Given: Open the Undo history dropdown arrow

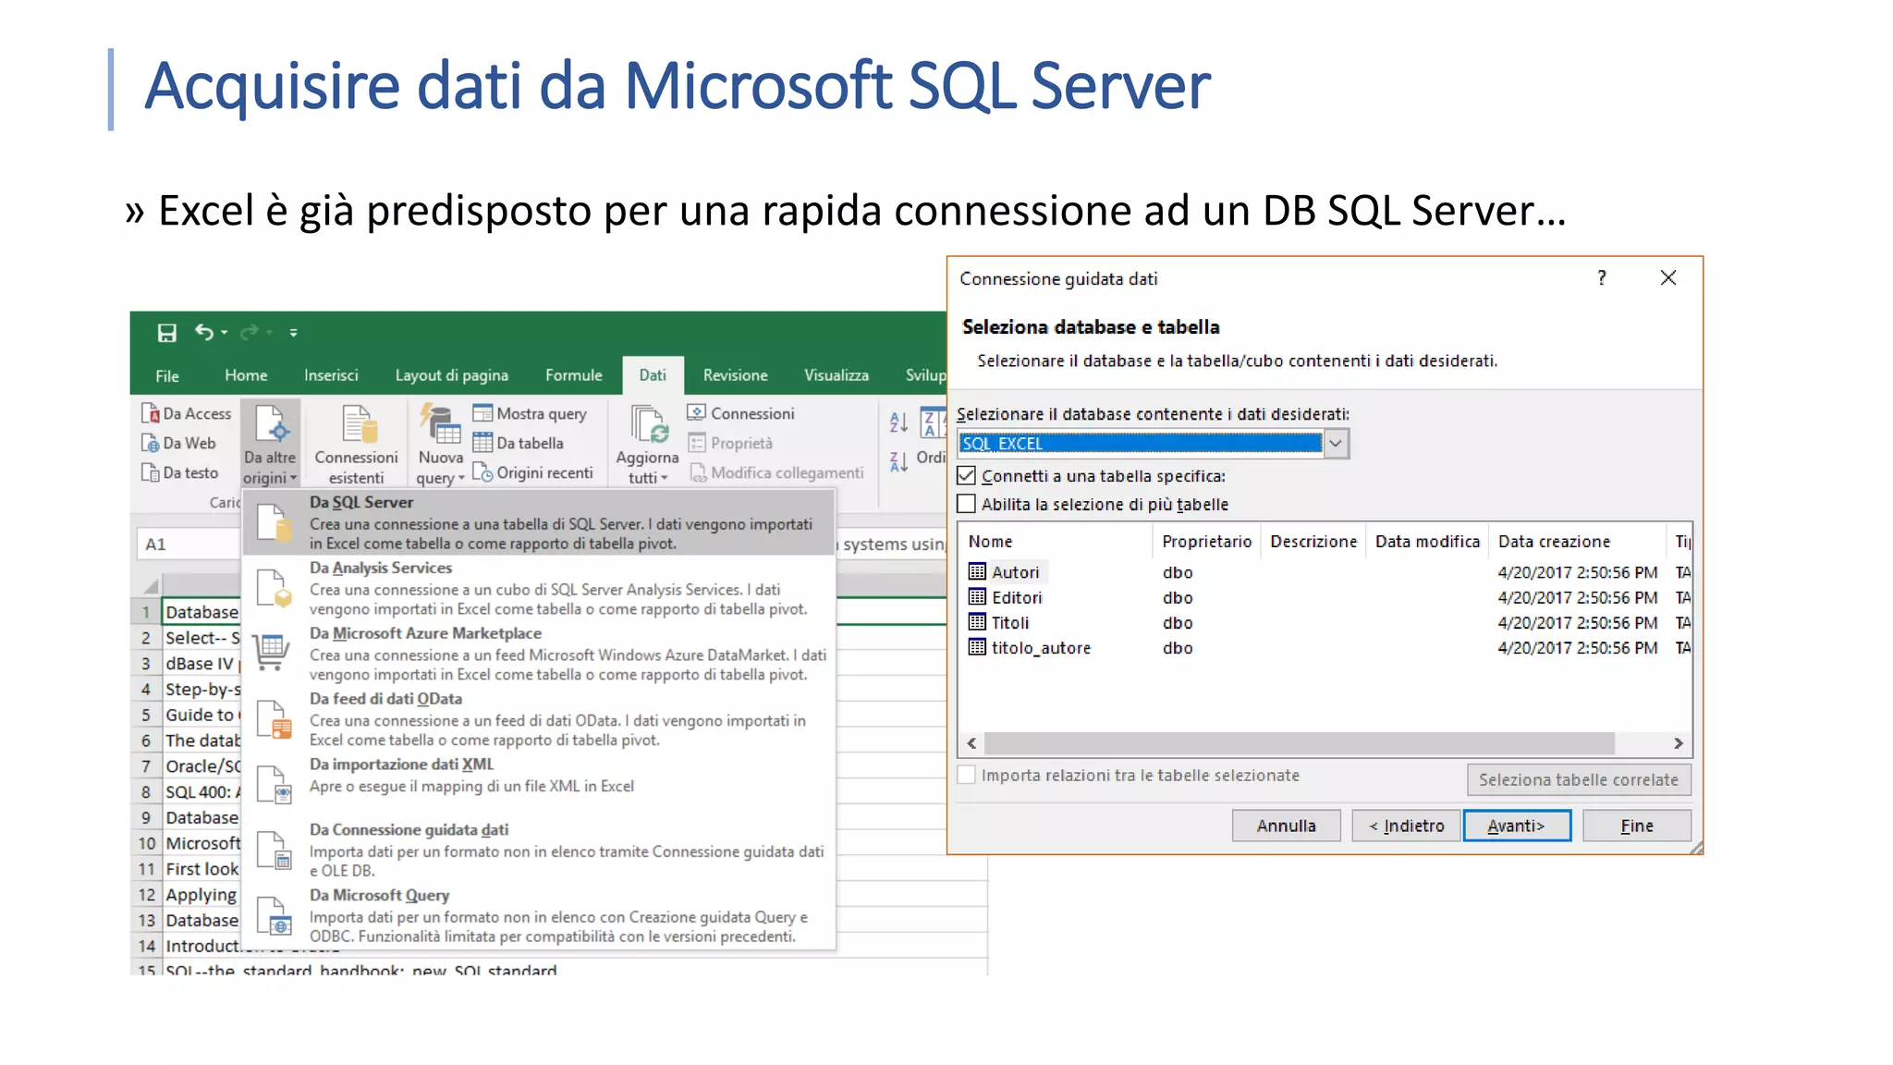Looking at the screenshot, I should 224,333.
